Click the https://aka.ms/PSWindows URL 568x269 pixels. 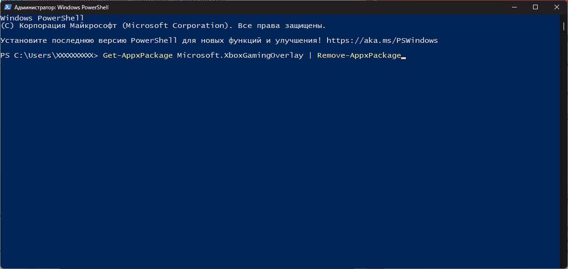(382, 40)
